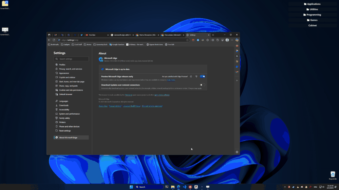339x190 pixels.
Task: Open the Google Translate bookmark
Action: (116, 44)
